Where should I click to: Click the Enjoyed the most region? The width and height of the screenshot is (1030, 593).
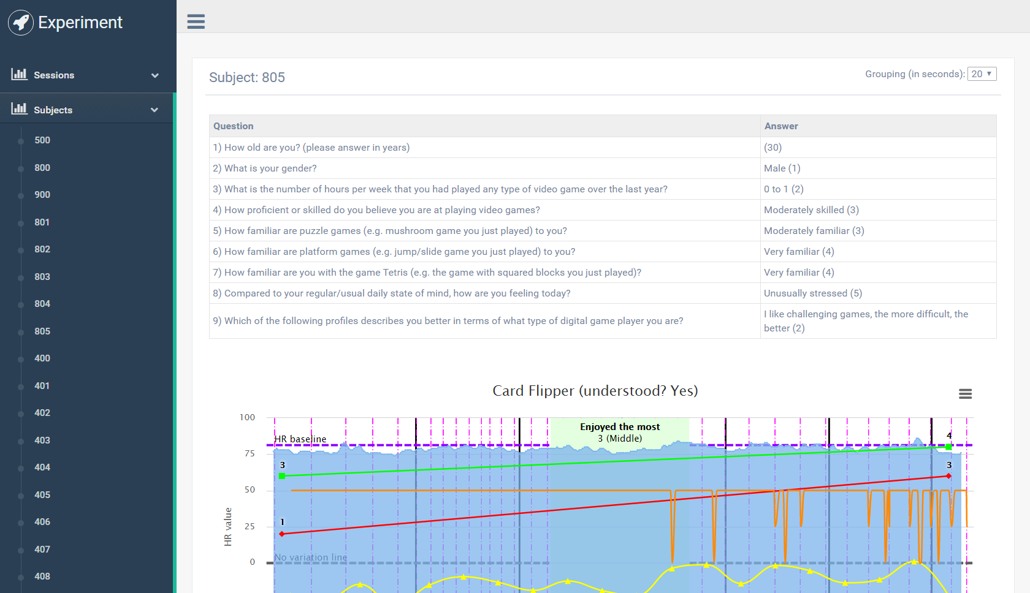(x=619, y=432)
